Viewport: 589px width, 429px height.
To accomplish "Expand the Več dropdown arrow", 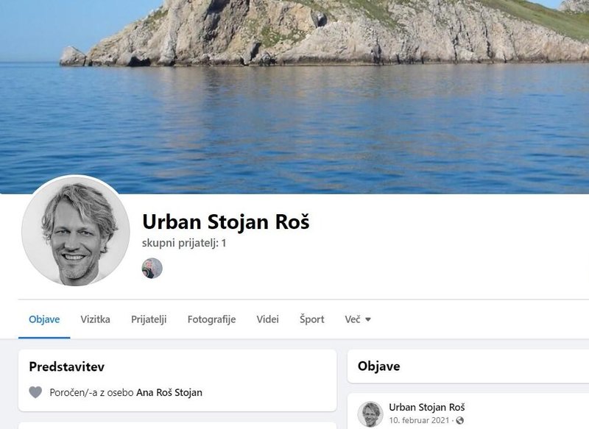I will [x=368, y=319].
